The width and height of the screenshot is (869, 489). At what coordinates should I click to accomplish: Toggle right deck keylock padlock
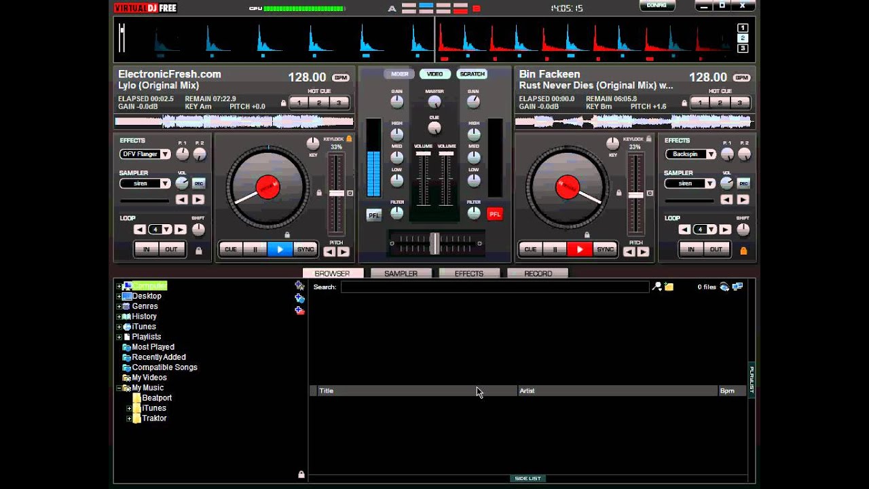[649, 139]
